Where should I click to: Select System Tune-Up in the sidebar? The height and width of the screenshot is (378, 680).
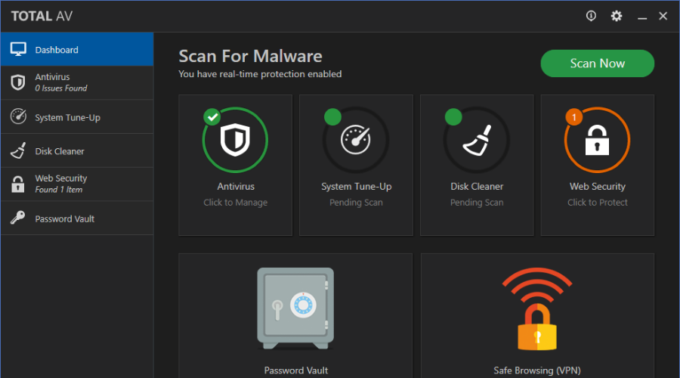click(x=77, y=116)
